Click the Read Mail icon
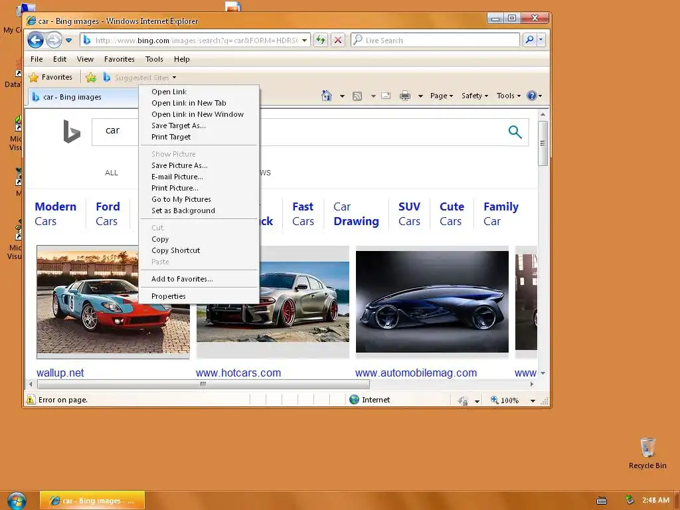This screenshot has width=680, height=510. pos(386,96)
